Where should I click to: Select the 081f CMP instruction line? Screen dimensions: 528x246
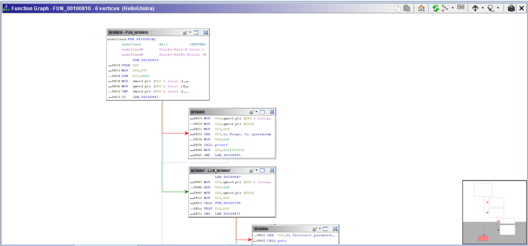149,91
